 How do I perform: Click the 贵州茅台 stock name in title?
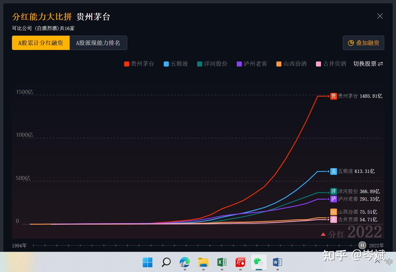coord(93,17)
